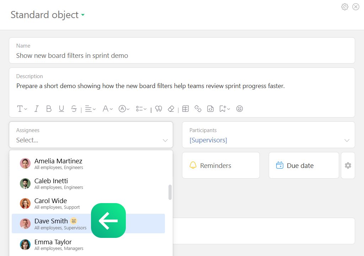This screenshot has width=364, height=256.
Task: Click Caleb Inetti's avatar
Action: (25, 184)
